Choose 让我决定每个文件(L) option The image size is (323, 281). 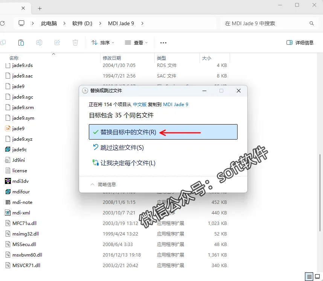tap(124, 163)
